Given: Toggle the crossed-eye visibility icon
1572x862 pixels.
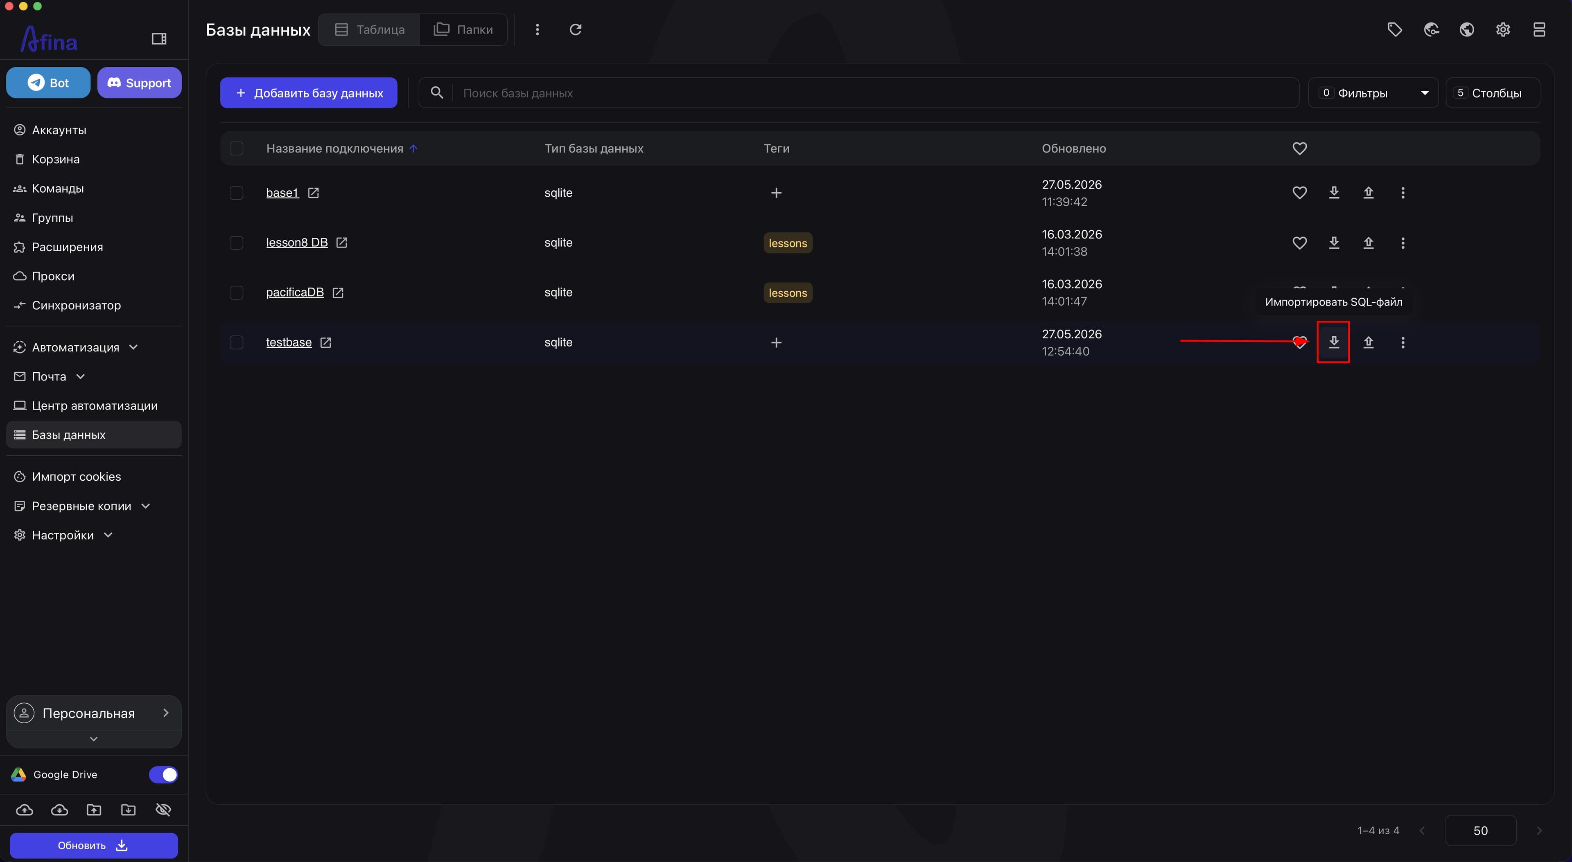Looking at the screenshot, I should pos(163,810).
